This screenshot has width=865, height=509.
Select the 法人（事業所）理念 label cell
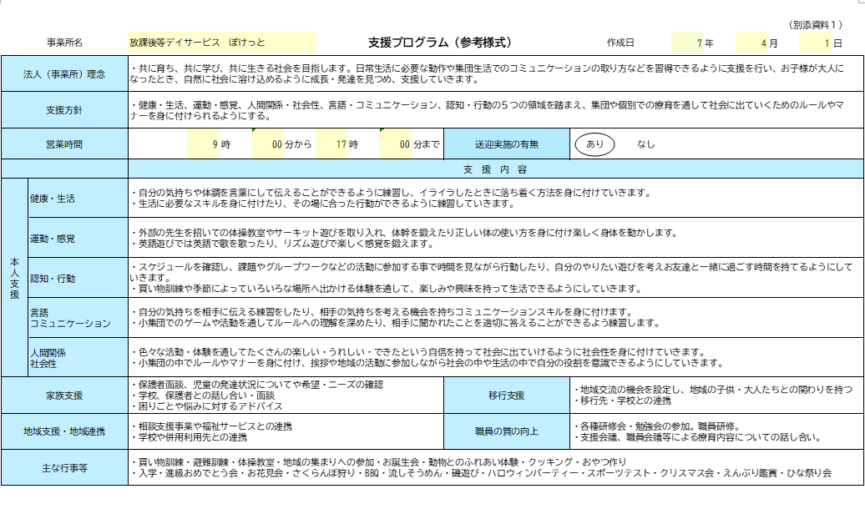pyautogui.click(x=64, y=74)
